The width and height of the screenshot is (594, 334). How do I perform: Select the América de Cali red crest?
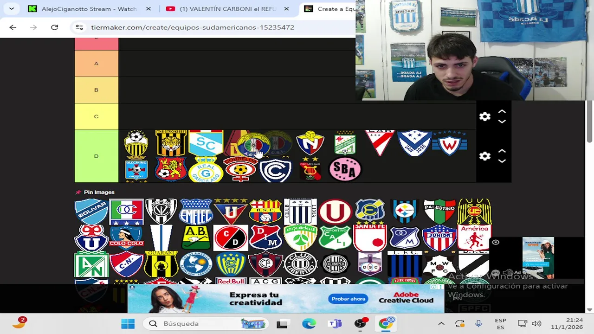(474, 238)
